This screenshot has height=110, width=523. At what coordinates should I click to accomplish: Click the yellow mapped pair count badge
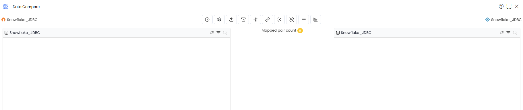click(x=300, y=30)
